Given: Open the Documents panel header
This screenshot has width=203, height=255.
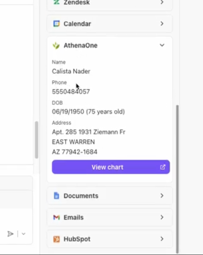Looking at the screenshot, I should click(x=110, y=196).
